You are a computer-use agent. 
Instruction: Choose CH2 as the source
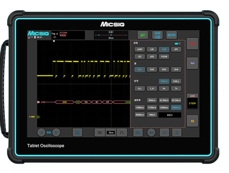[x=152, y=69]
